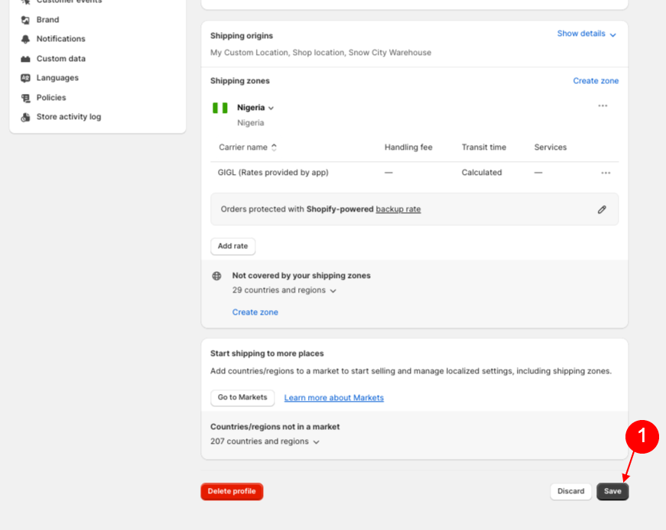Click the pencil edit icon for backup rate

pos(602,209)
